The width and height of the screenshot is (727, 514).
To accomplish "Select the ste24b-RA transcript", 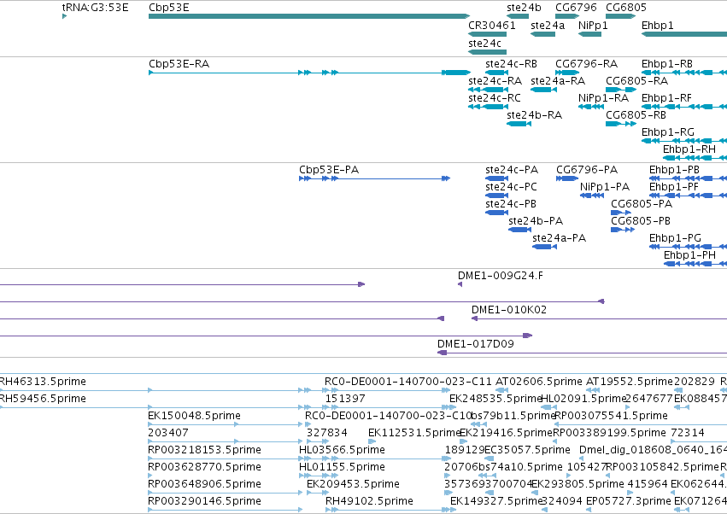I will coord(519,124).
